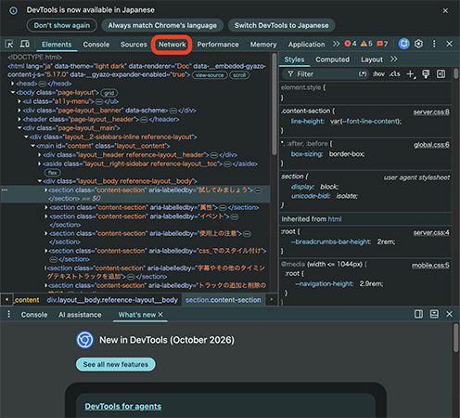
Task: Open the Network tab
Action: click(172, 45)
